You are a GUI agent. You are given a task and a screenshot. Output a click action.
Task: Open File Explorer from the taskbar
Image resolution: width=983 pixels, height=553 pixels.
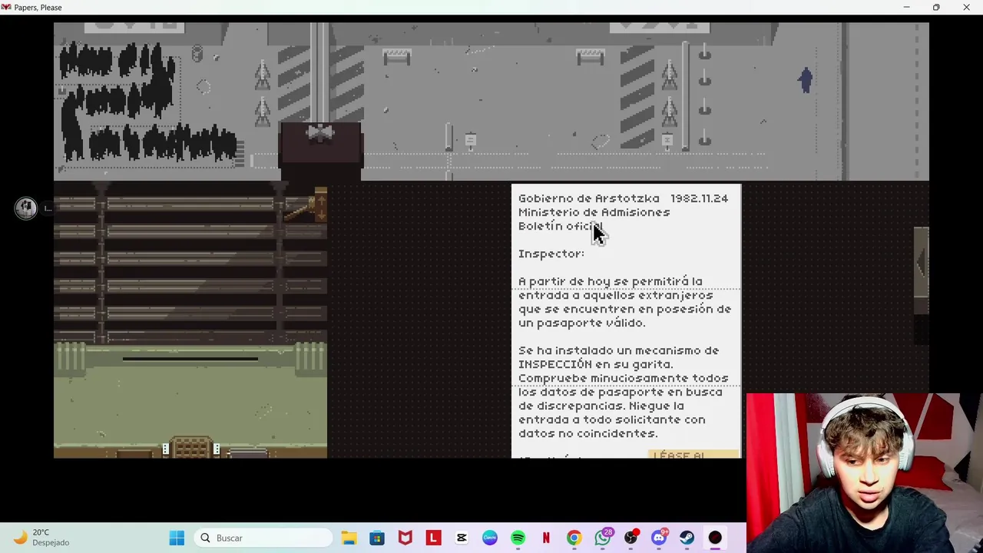coord(349,538)
